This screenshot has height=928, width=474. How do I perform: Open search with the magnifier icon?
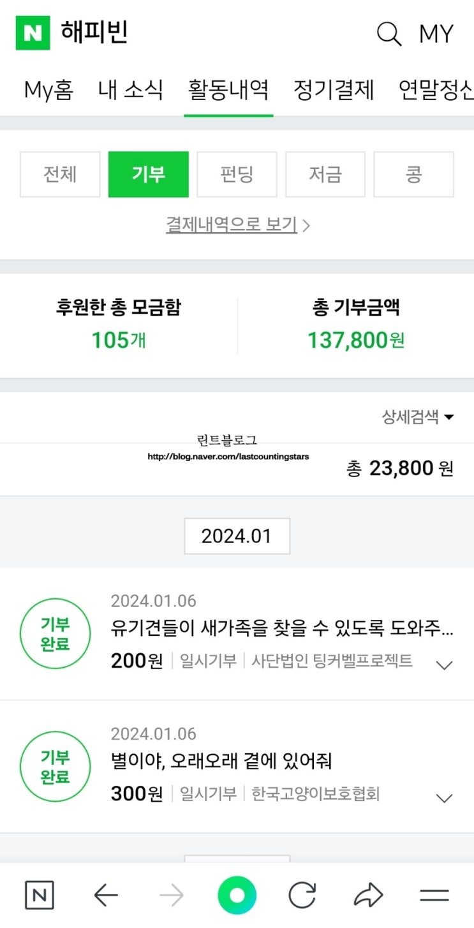[389, 33]
